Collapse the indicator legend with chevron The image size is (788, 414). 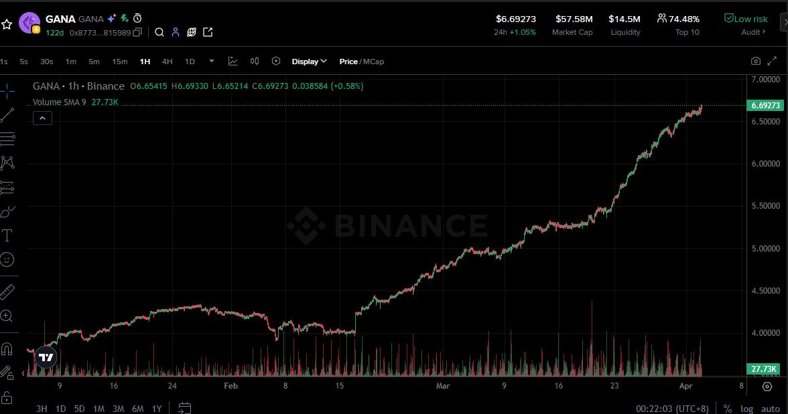tap(43, 118)
